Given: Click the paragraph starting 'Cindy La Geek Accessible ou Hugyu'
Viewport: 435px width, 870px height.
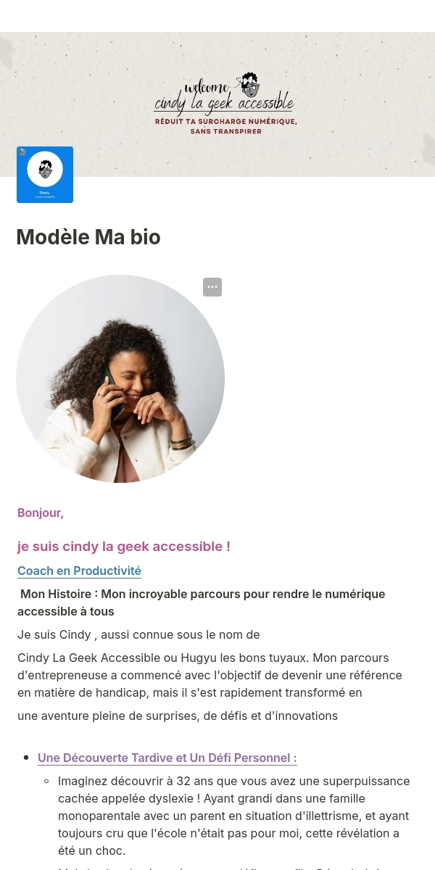Looking at the screenshot, I should [210, 675].
